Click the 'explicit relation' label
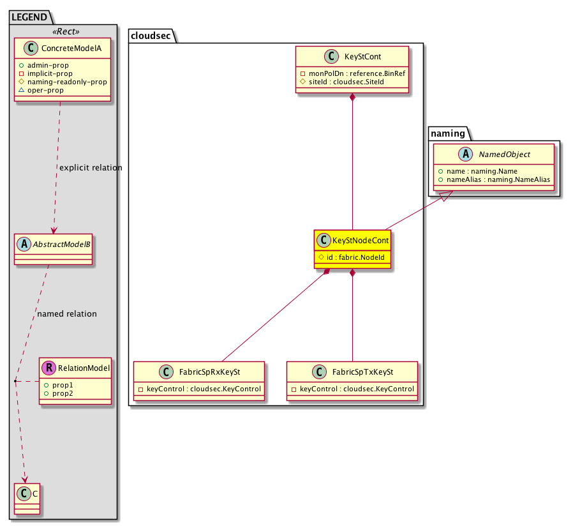573x526 pixels. 90,168
